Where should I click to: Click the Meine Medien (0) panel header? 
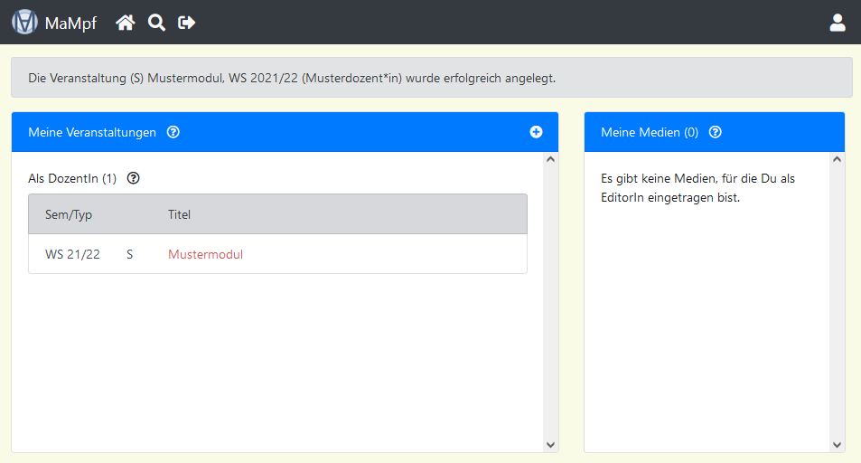click(x=650, y=132)
